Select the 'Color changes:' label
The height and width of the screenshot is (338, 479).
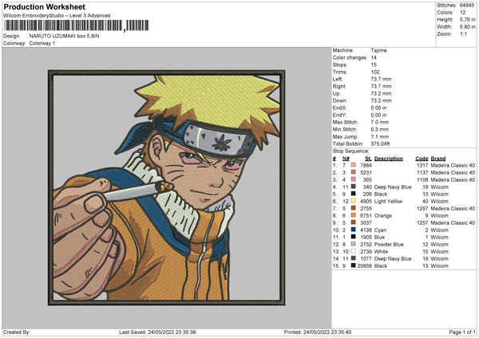(x=350, y=57)
